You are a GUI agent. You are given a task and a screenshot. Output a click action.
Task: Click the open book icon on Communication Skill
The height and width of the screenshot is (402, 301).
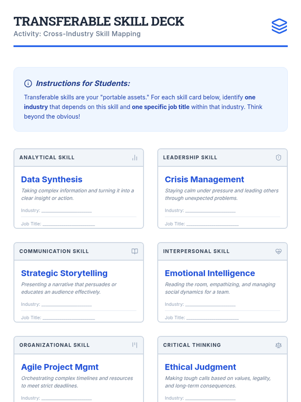(135, 251)
